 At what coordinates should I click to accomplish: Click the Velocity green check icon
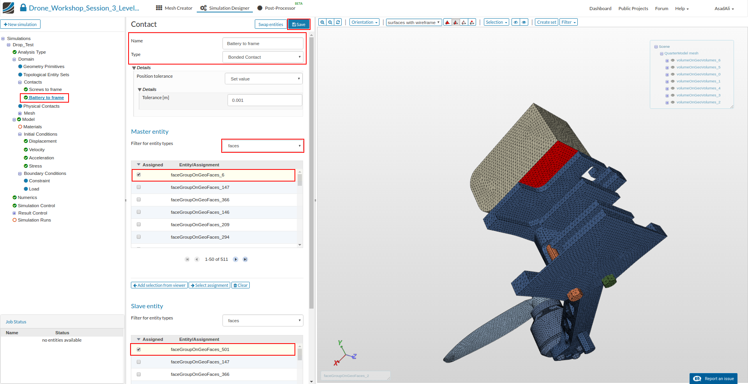(26, 150)
